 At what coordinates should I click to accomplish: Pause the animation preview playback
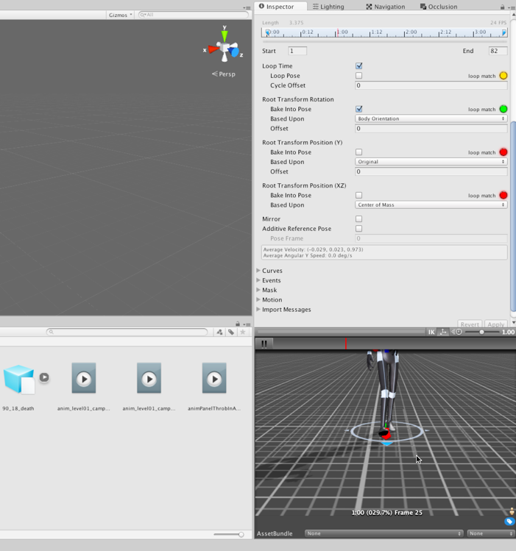(x=264, y=343)
